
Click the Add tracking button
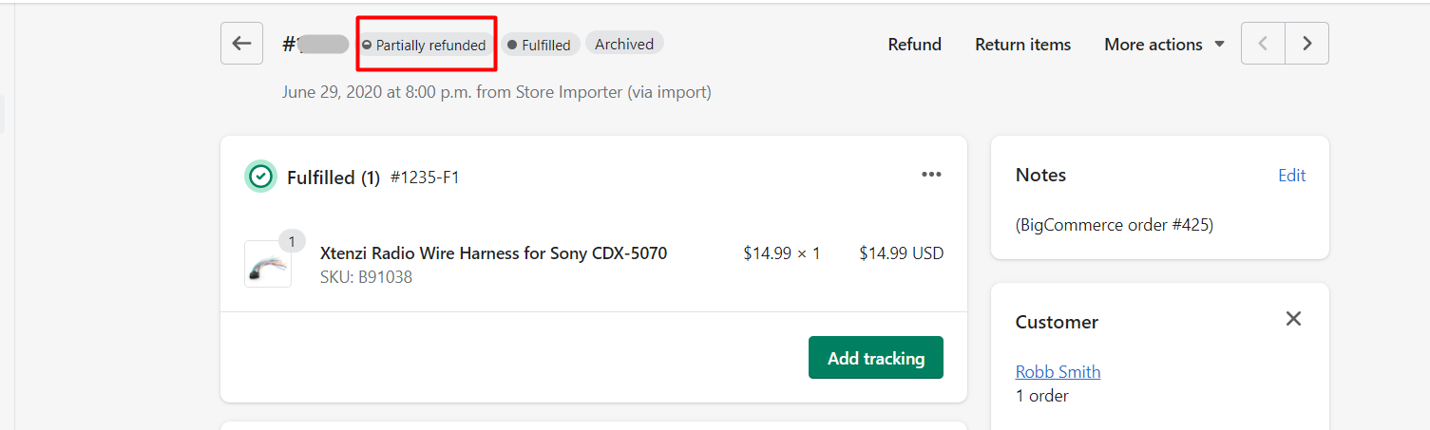(875, 358)
